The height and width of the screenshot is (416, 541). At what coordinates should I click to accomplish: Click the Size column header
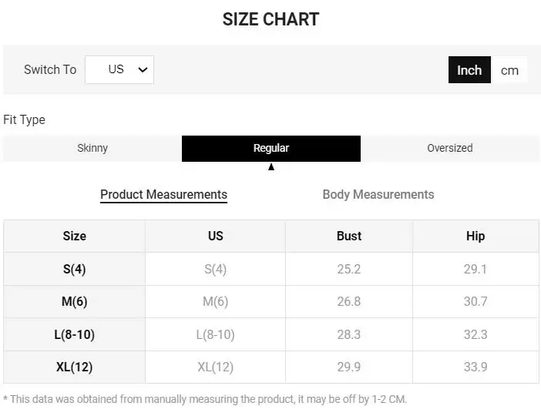75,236
